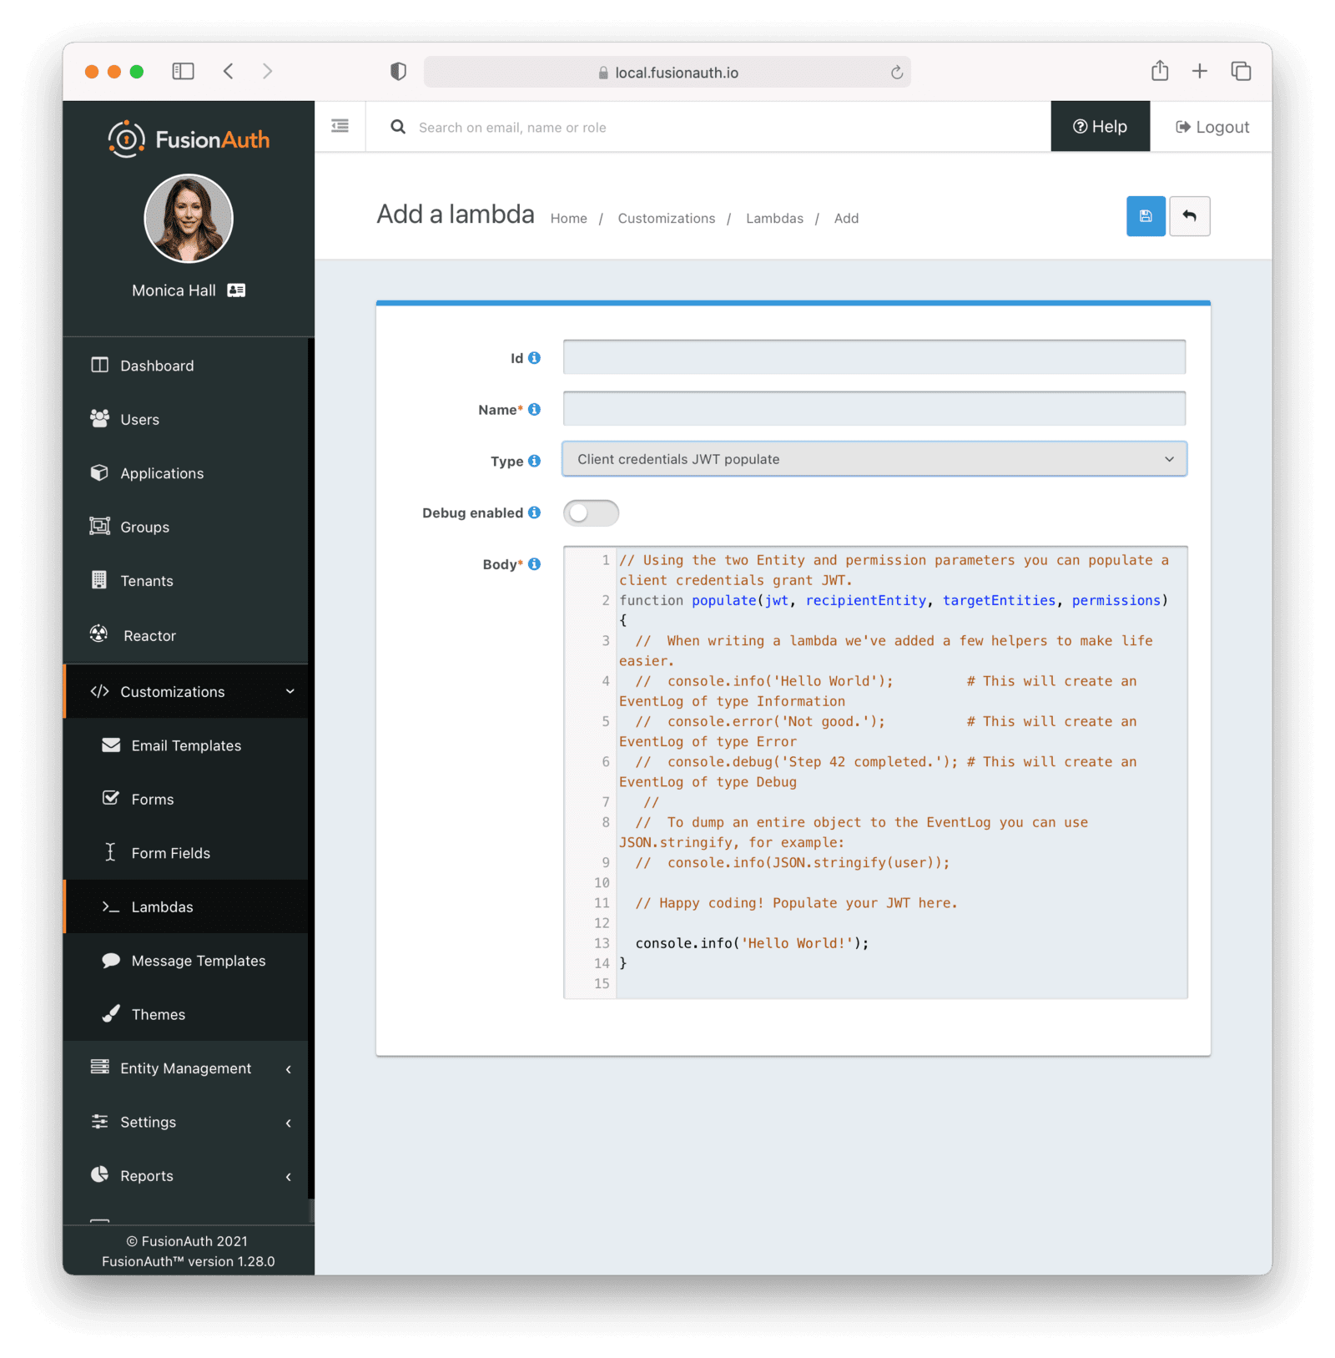Image resolution: width=1335 pixels, height=1358 pixels.
Task: Click the save lambda floppy disk icon
Action: [1146, 216]
